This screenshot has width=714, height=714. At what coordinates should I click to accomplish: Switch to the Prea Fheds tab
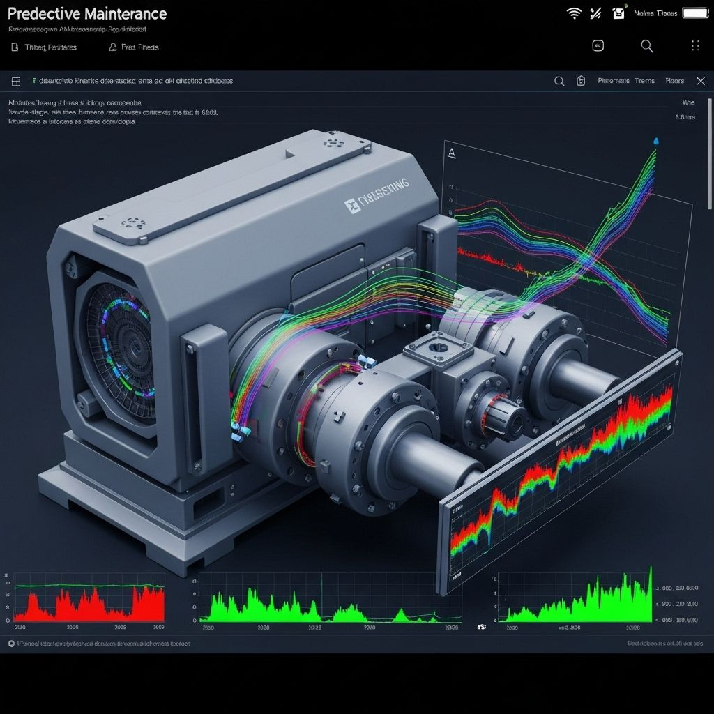134,47
